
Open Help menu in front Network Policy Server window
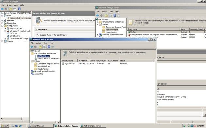pyautogui.click(x=51, y=43)
